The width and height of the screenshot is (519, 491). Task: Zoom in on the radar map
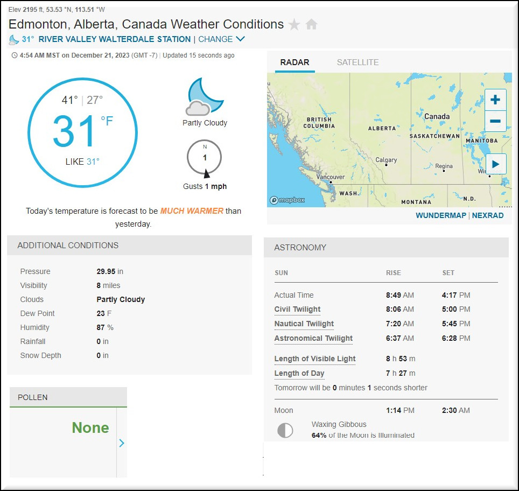(x=495, y=100)
